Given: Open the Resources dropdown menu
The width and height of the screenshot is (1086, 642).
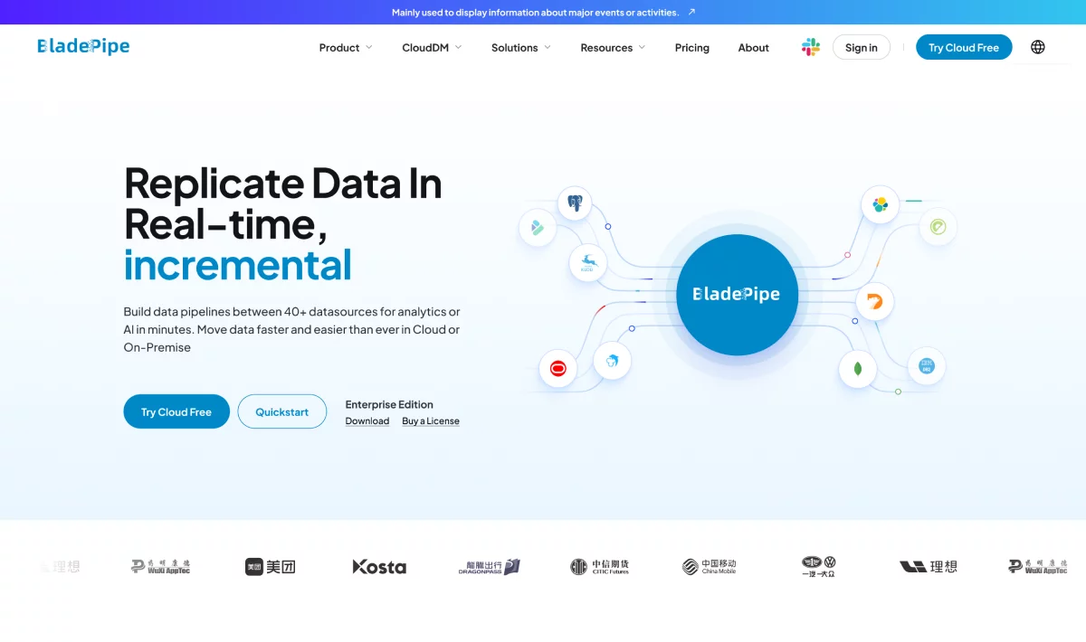Looking at the screenshot, I should point(613,48).
